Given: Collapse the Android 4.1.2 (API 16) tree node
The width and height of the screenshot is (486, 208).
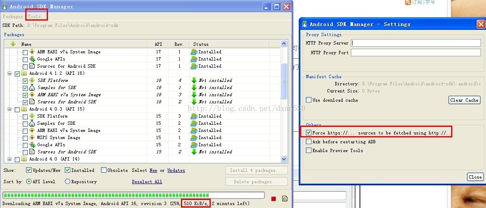Looking at the screenshot, I should (9, 74).
